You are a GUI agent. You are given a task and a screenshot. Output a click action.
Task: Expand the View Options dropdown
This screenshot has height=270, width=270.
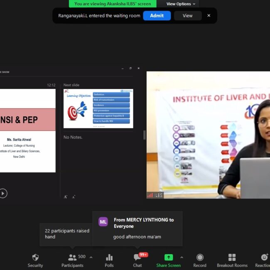click(181, 4)
